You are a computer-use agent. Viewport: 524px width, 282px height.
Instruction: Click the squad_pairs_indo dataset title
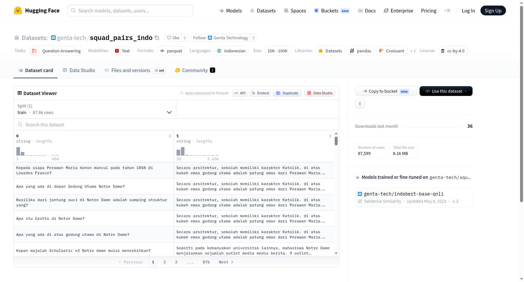coord(121,38)
